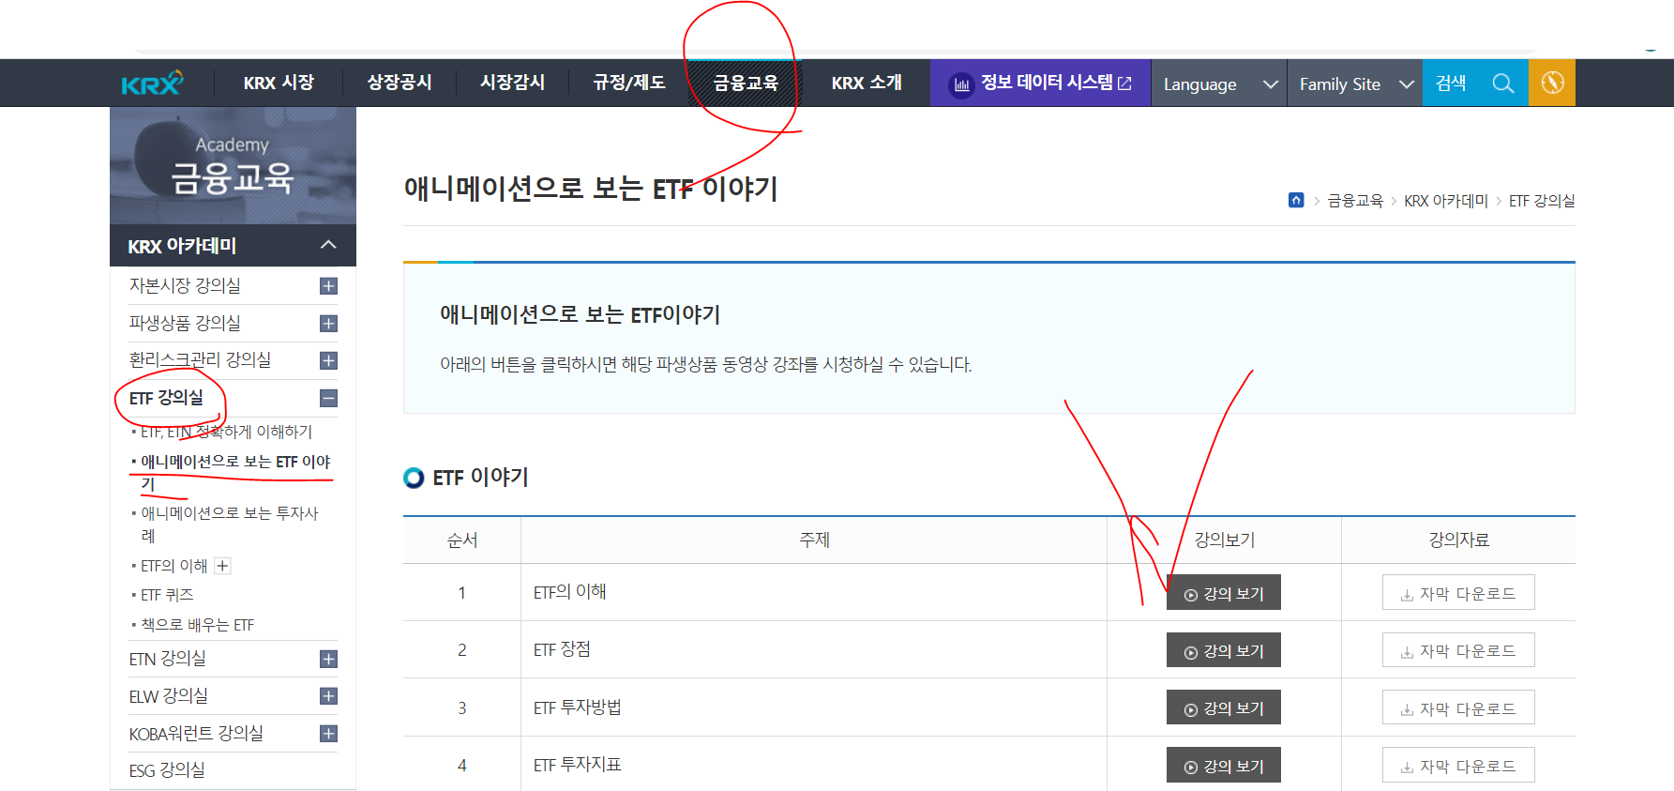Select 파생상품 강의실 sidebar item
The height and width of the screenshot is (791, 1674).
tap(185, 323)
